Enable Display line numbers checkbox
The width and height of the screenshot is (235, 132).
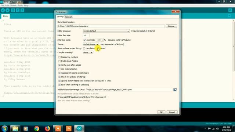point(59,57)
